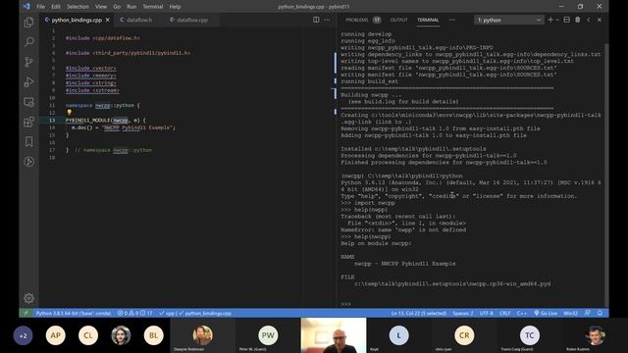Open the File menu

coord(41,7)
